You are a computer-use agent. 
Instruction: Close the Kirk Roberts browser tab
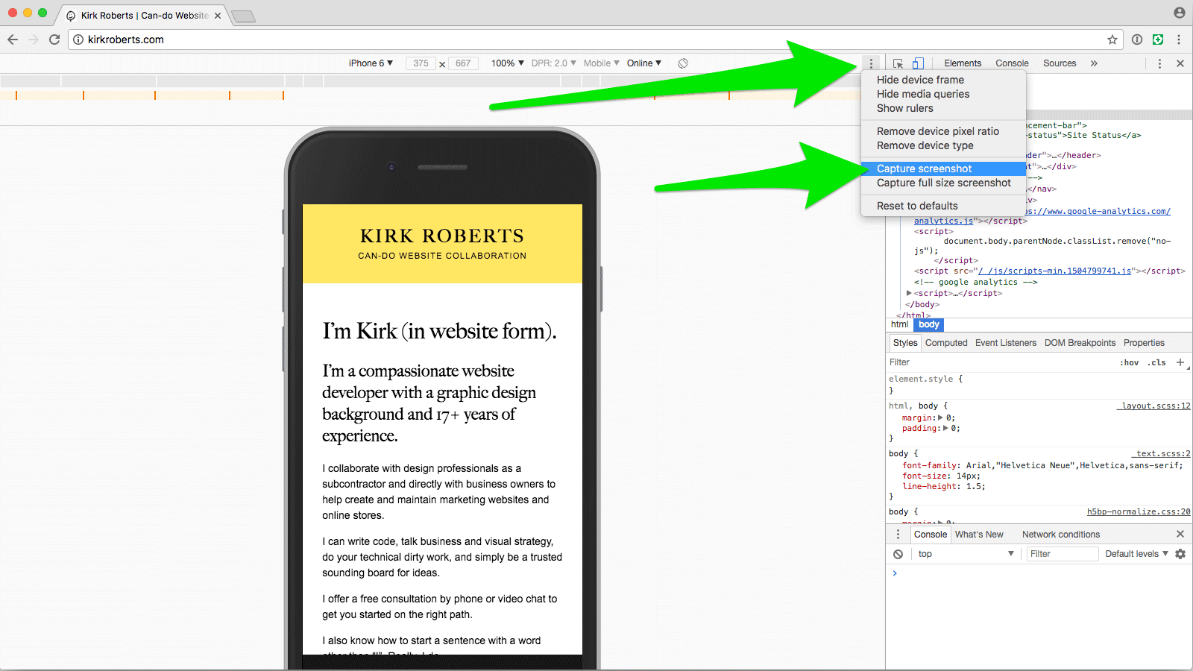coord(218,15)
